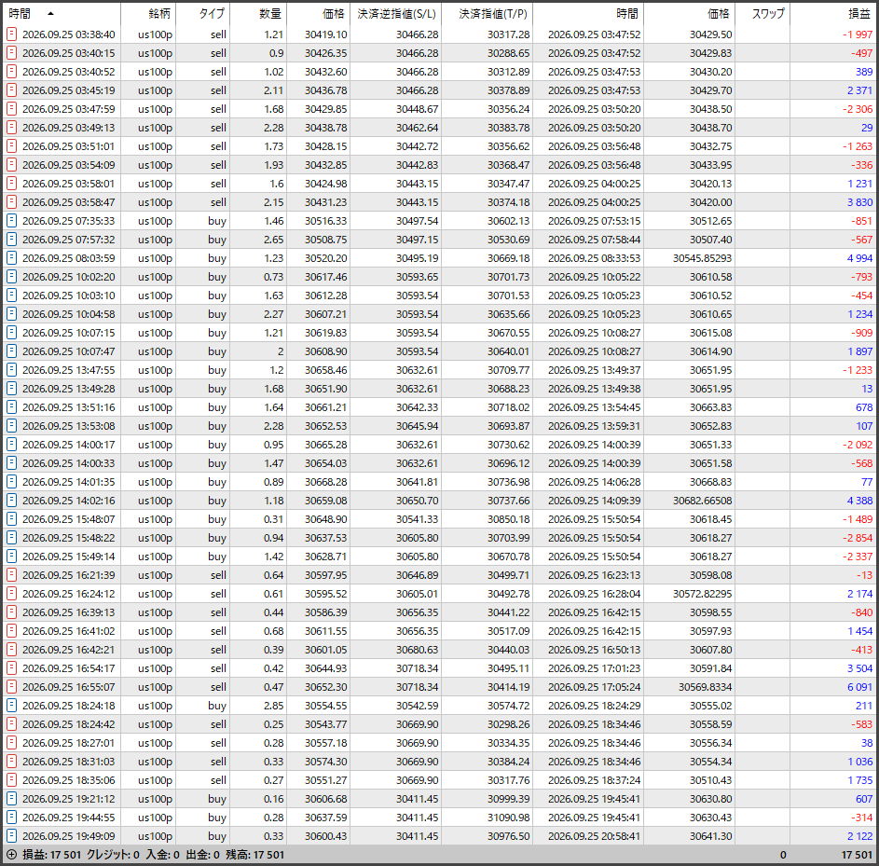Sort by the 銘柄 column header
The height and width of the screenshot is (866, 879).
click(x=159, y=13)
